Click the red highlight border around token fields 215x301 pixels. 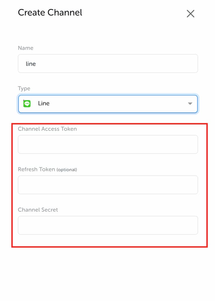click(207, 185)
